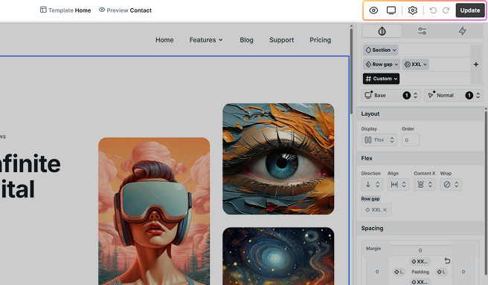Open the Features nav dropdown

coord(206,40)
